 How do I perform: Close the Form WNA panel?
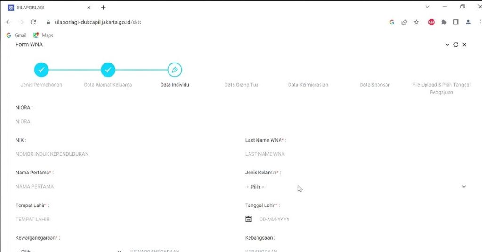(464, 45)
